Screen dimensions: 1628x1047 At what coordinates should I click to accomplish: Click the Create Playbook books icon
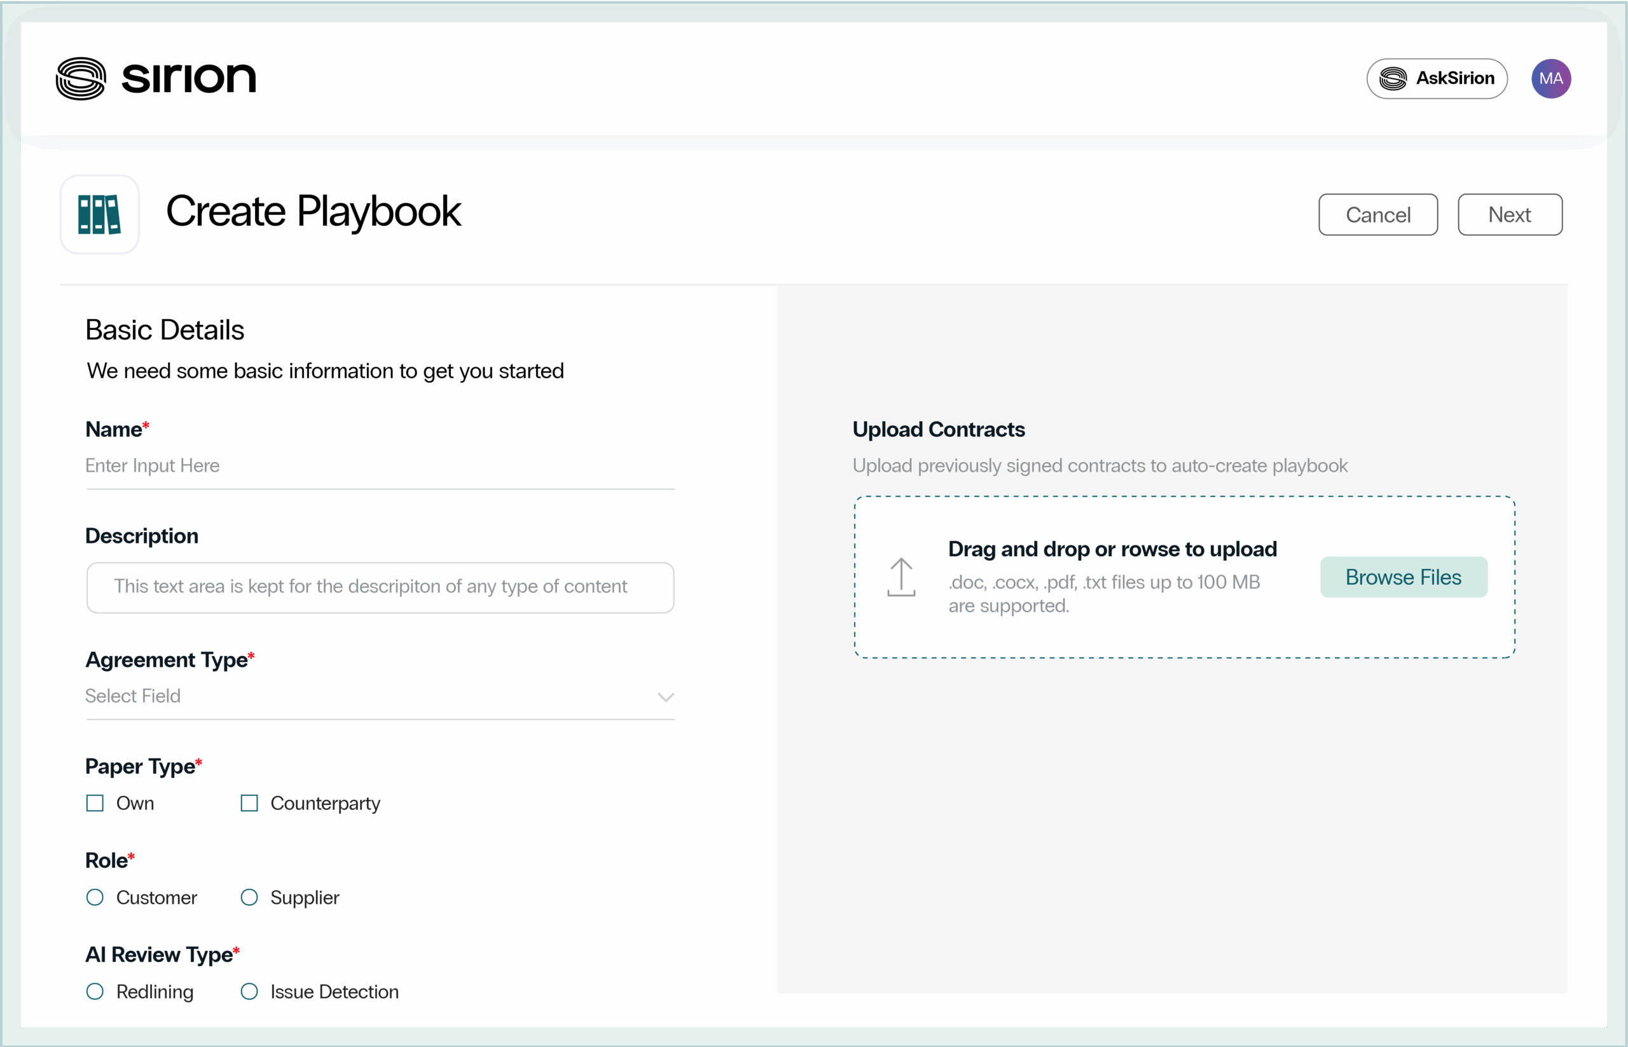[x=99, y=214]
